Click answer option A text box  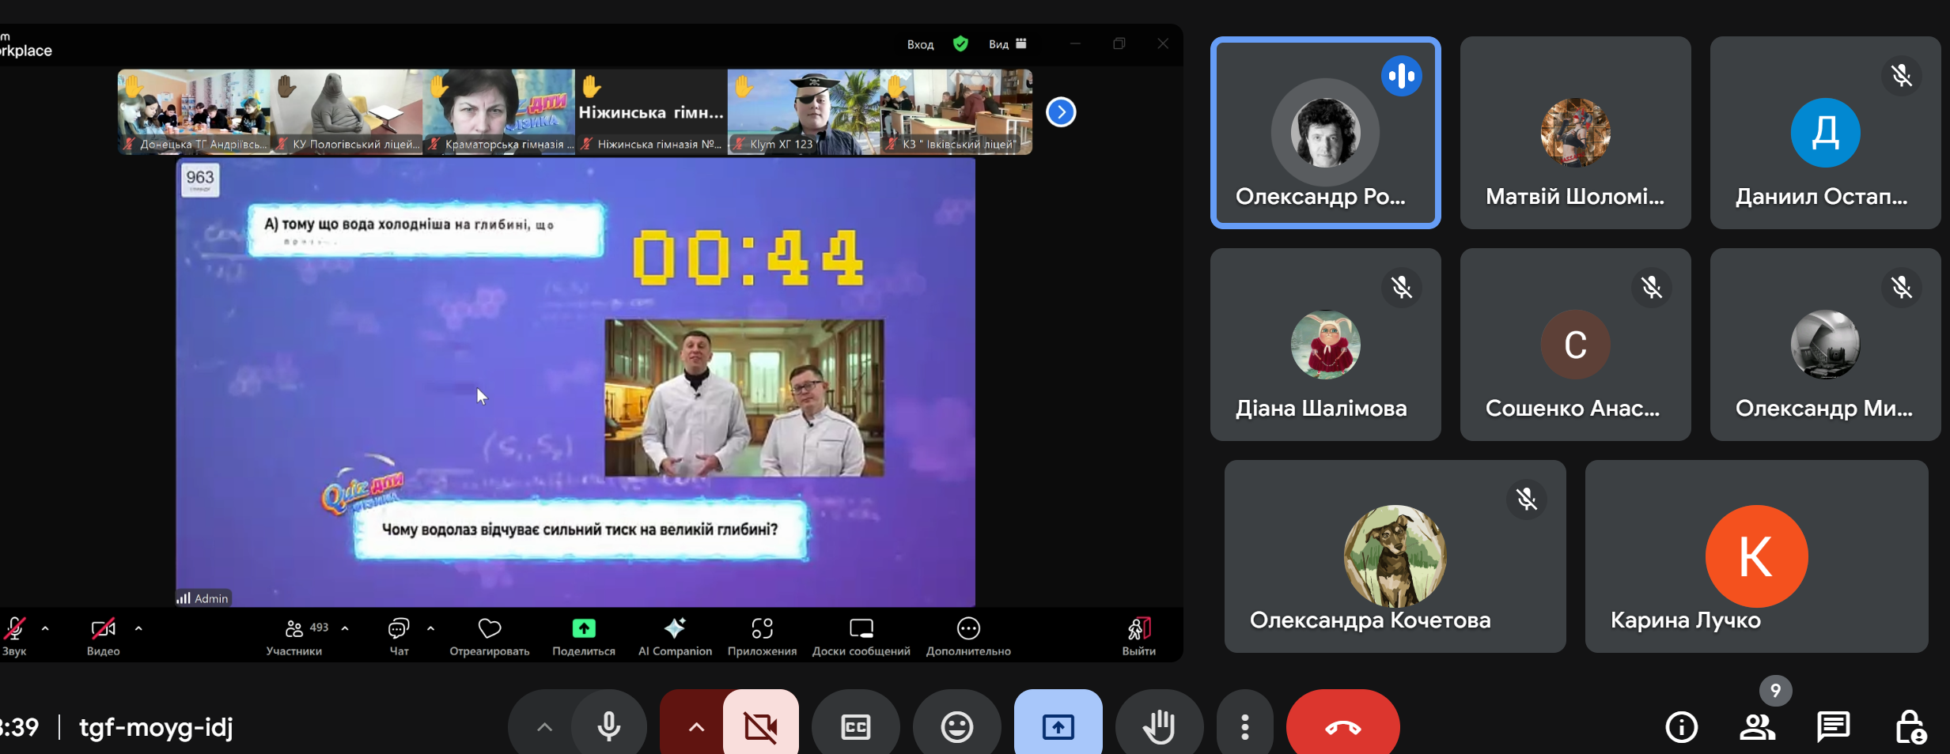tap(426, 230)
